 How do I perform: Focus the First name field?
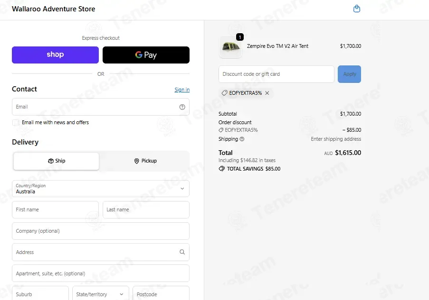(x=55, y=209)
